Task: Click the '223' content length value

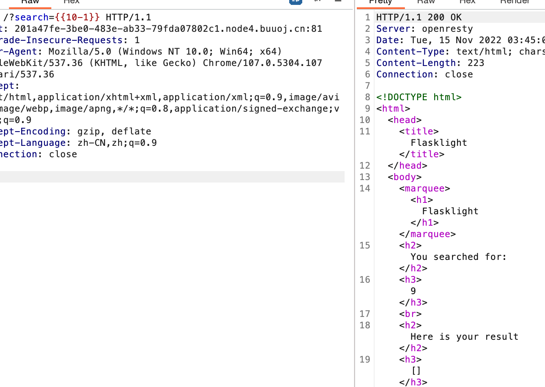Action: 476,63
